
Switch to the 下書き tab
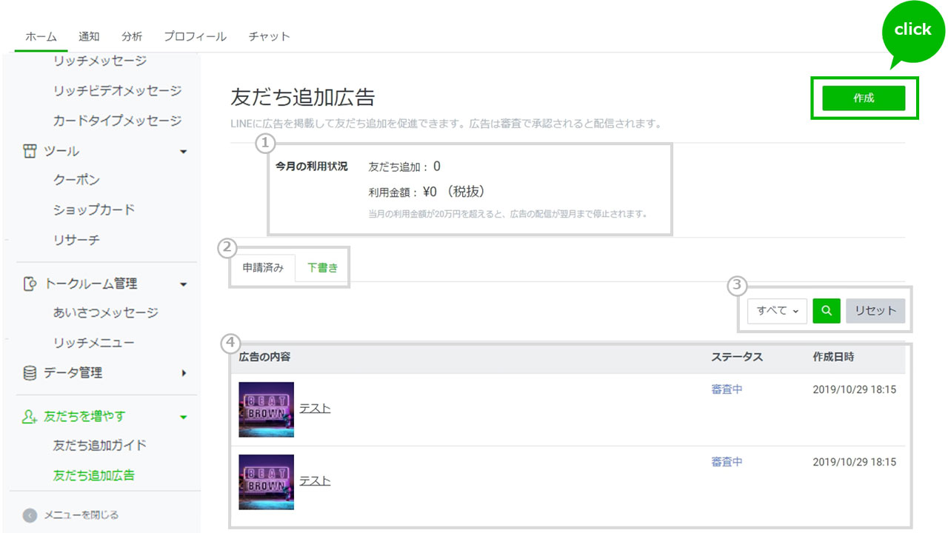click(322, 268)
